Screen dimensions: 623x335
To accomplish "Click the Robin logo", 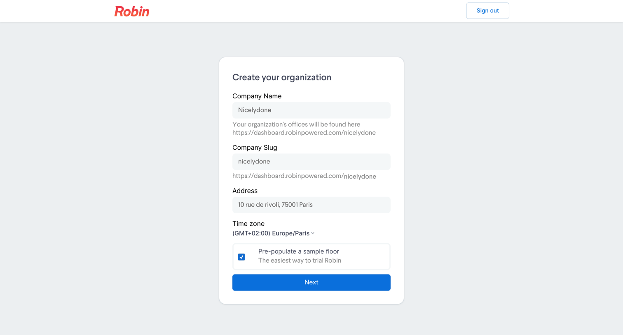I will click(132, 11).
